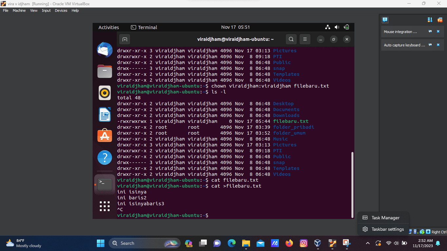447x251 pixels.
Task: Open the Windows notification bell
Action: 438,243
